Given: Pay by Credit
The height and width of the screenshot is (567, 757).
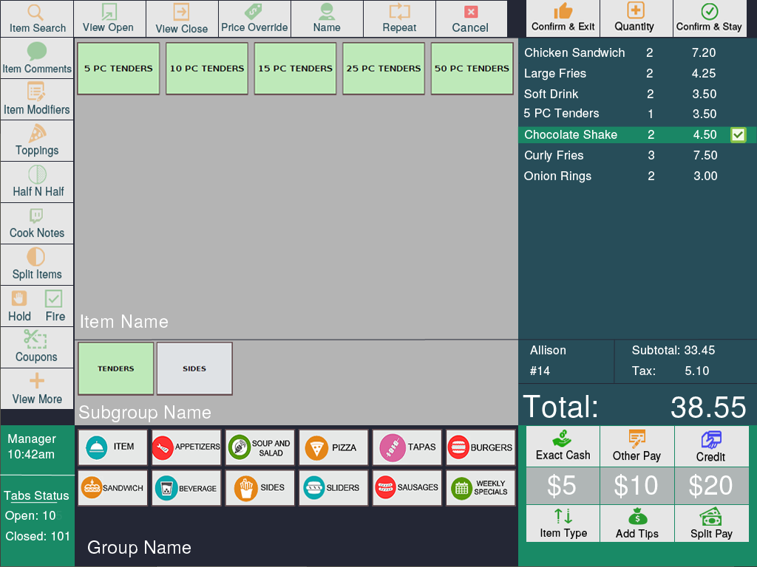Looking at the screenshot, I should click(x=711, y=446).
